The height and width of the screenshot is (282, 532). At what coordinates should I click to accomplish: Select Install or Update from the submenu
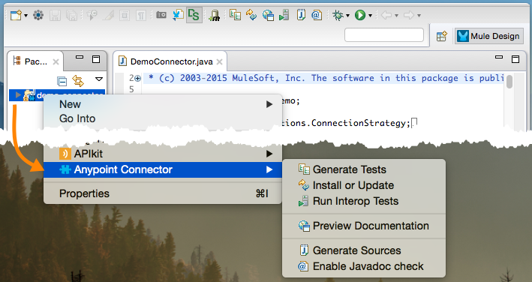point(364,185)
